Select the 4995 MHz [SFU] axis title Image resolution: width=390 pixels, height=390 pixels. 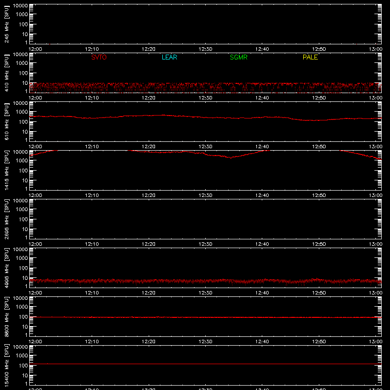(x=7, y=268)
